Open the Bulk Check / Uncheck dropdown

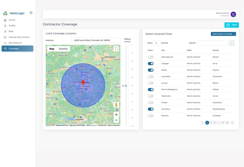[x=223, y=34]
